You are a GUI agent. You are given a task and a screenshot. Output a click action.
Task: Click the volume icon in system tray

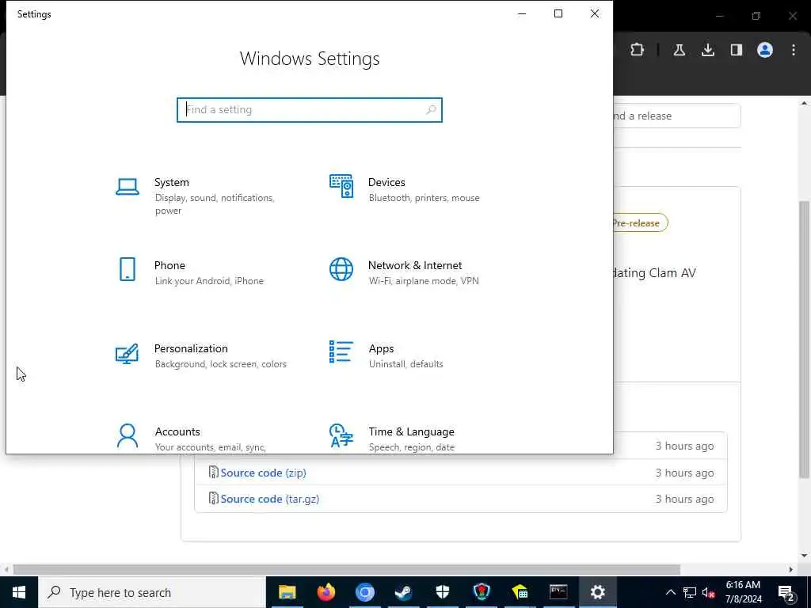pyautogui.click(x=709, y=593)
